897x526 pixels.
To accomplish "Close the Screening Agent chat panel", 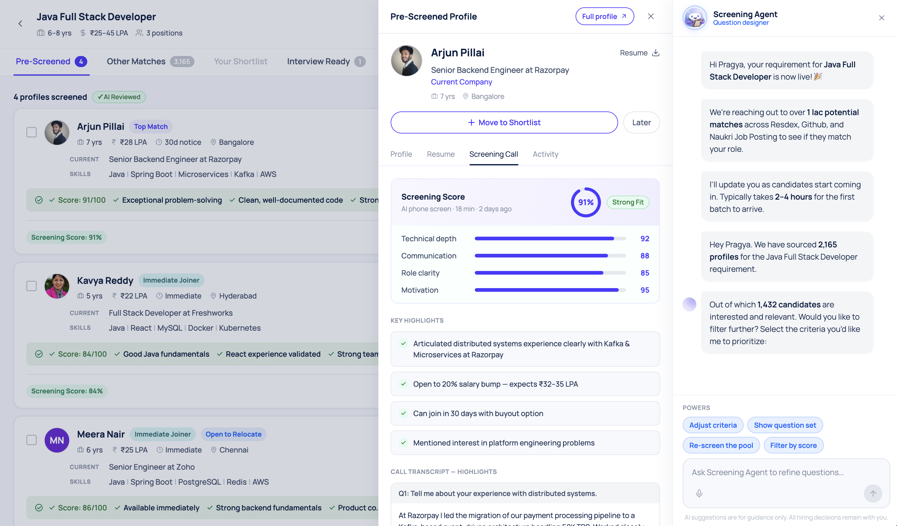I will [881, 18].
